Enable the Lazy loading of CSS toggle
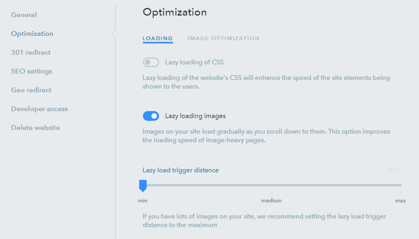The image size is (419, 239). [151, 62]
